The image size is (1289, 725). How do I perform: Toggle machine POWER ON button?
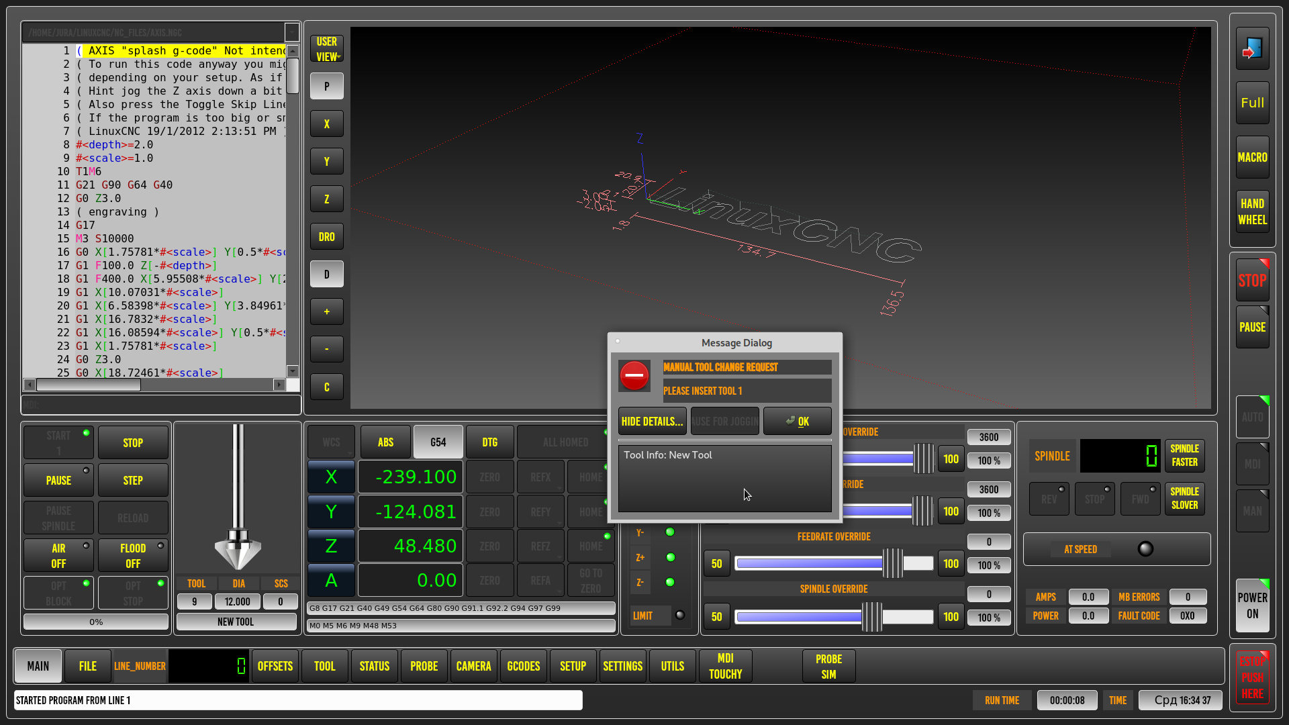1252,606
